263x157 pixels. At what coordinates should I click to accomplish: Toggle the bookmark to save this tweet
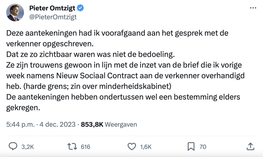pos(191,147)
